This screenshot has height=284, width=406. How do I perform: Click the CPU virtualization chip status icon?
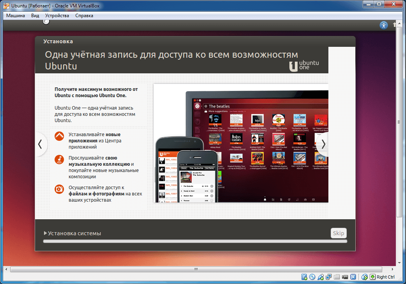pyautogui.click(x=353, y=277)
